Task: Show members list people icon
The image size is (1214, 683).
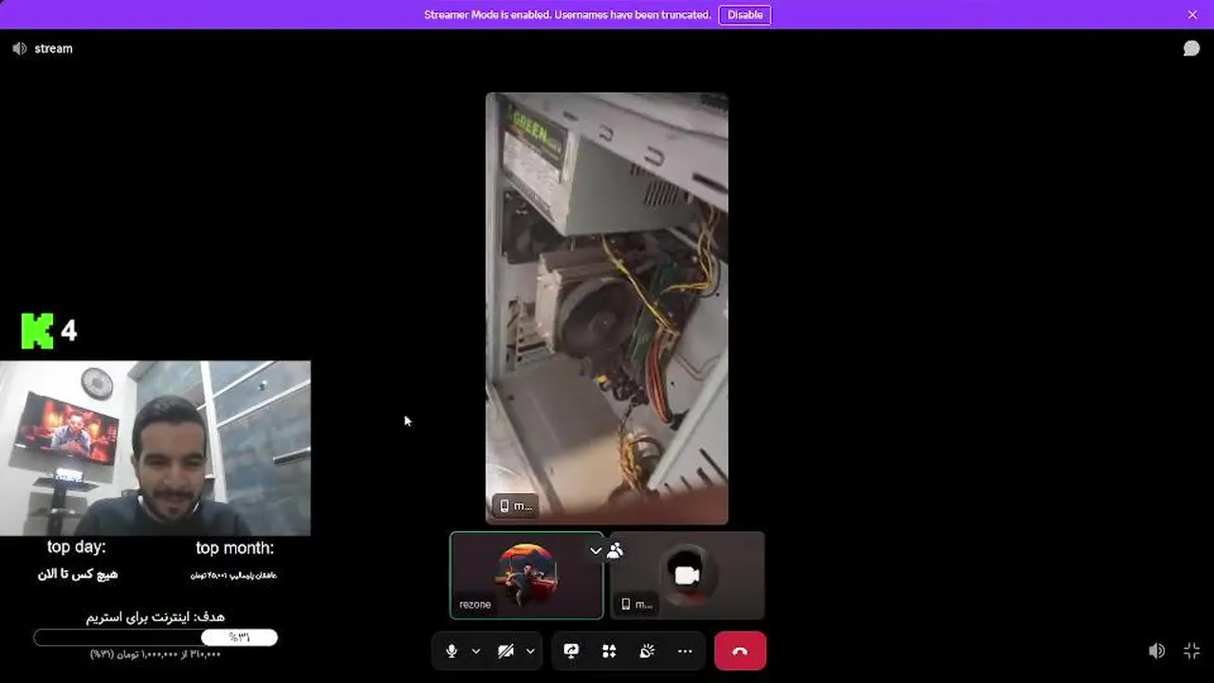Action: (615, 550)
